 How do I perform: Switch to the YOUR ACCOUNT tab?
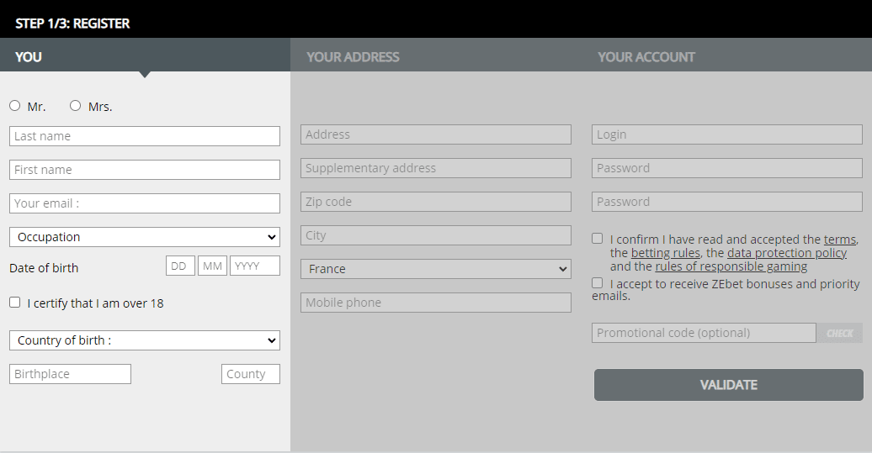click(646, 56)
